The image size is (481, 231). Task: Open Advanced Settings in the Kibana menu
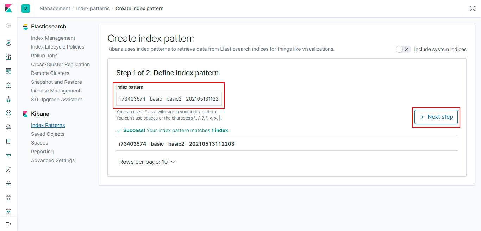[x=53, y=160]
